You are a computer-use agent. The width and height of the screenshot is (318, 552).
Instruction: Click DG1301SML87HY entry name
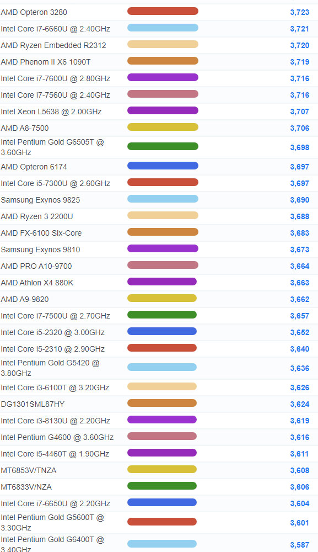click(x=33, y=404)
